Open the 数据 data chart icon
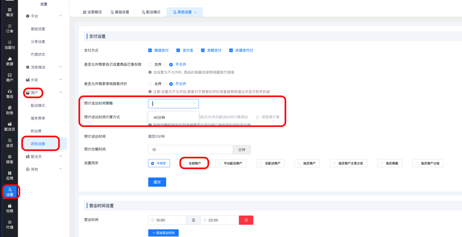This screenshot has height=237, width=462. [9, 61]
